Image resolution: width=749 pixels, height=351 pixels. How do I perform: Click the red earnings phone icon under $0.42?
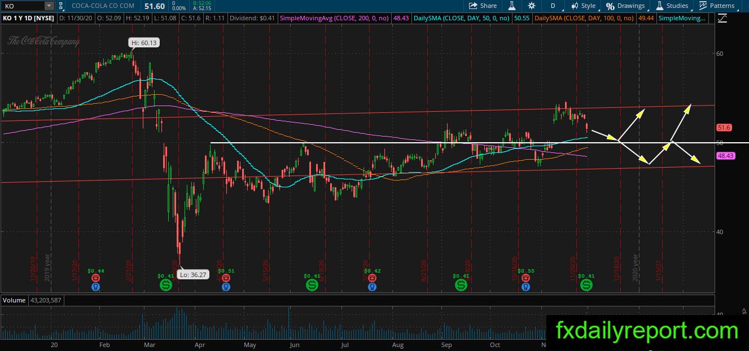pyautogui.click(x=371, y=278)
